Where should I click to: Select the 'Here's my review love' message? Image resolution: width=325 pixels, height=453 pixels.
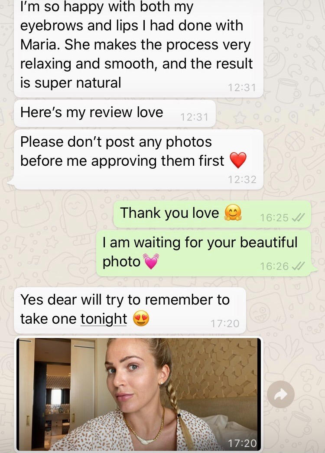pyautogui.click(x=115, y=113)
